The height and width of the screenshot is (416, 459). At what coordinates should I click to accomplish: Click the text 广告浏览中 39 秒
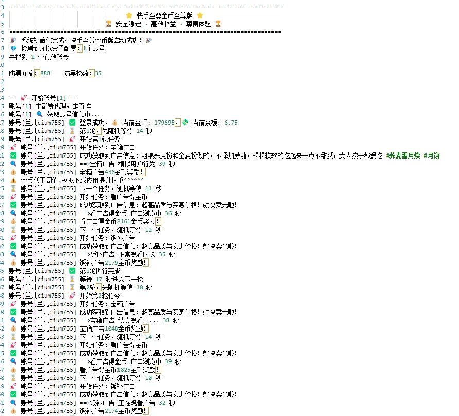(x=156, y=361)
